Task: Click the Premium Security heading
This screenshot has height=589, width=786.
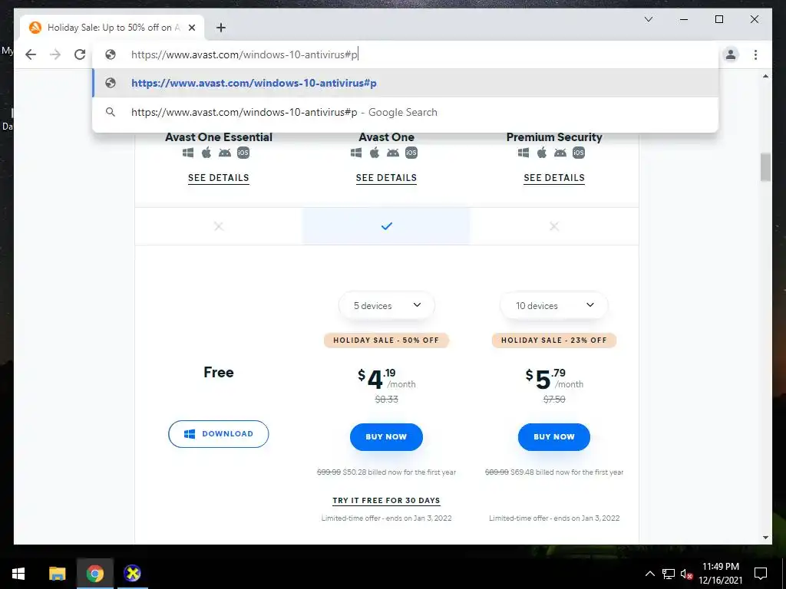Action: pos(554,137)
